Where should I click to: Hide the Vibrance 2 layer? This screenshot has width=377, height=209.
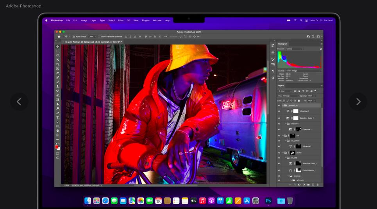point(279,111)
